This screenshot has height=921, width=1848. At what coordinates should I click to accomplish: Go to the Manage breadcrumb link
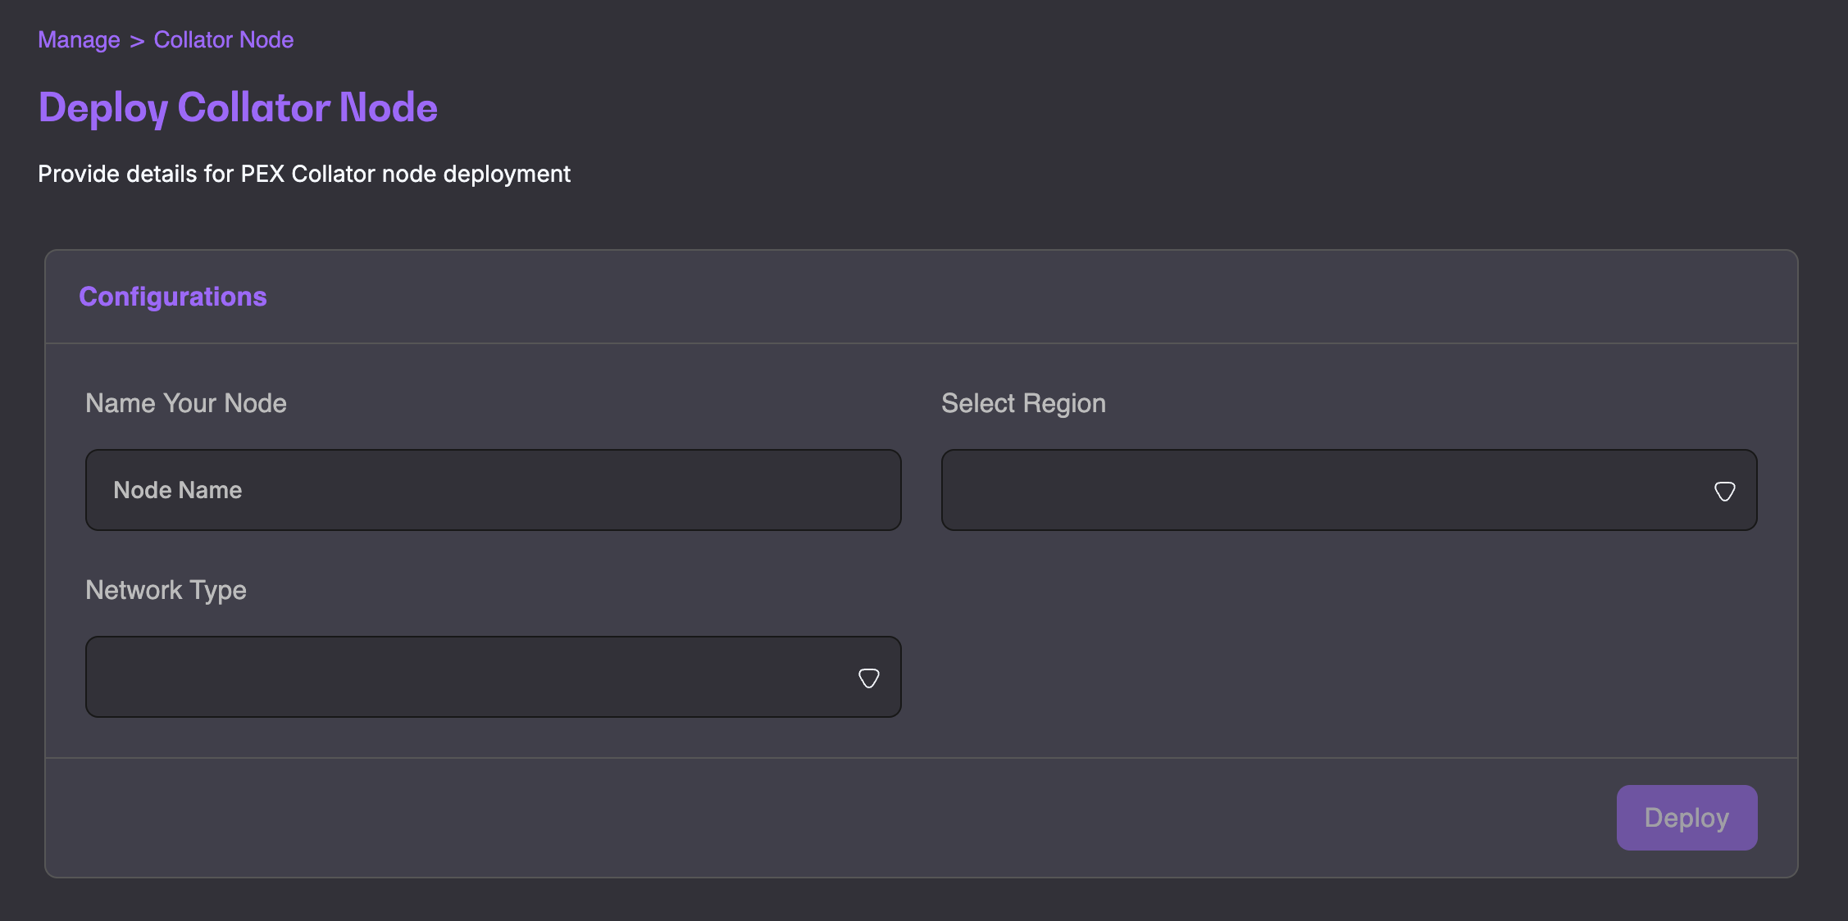tap(79, 39)
